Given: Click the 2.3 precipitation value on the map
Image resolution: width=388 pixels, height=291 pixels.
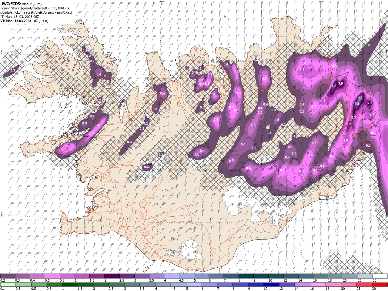Looking at the screenshot, I should click(370, 103).
